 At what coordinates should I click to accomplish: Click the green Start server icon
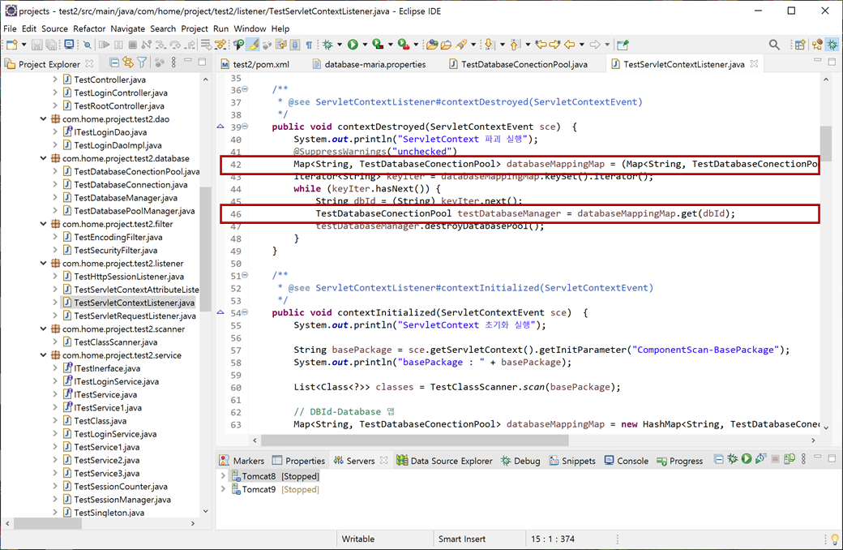coord(747,460)
